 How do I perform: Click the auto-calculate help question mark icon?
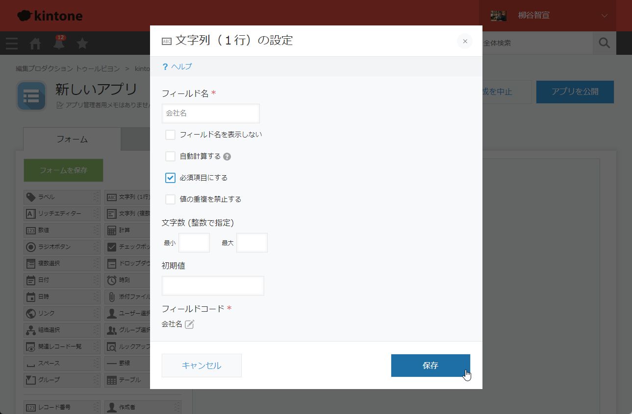pyautogui.click(x=227, y=157)
